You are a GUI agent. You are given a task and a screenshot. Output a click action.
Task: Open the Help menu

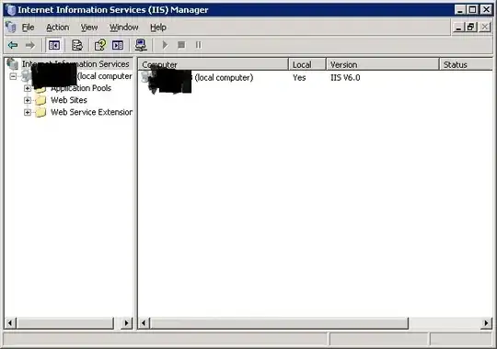pyautogui.click(x=158, y=28)
